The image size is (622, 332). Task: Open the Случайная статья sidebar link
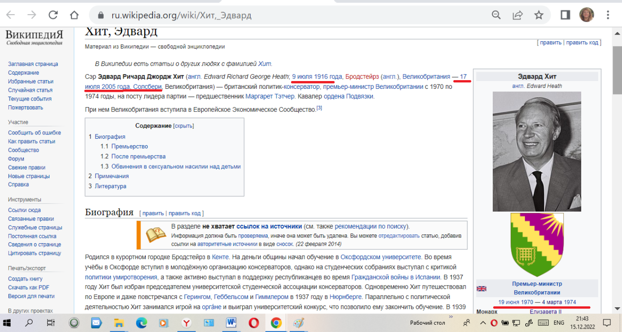point(30,90)
